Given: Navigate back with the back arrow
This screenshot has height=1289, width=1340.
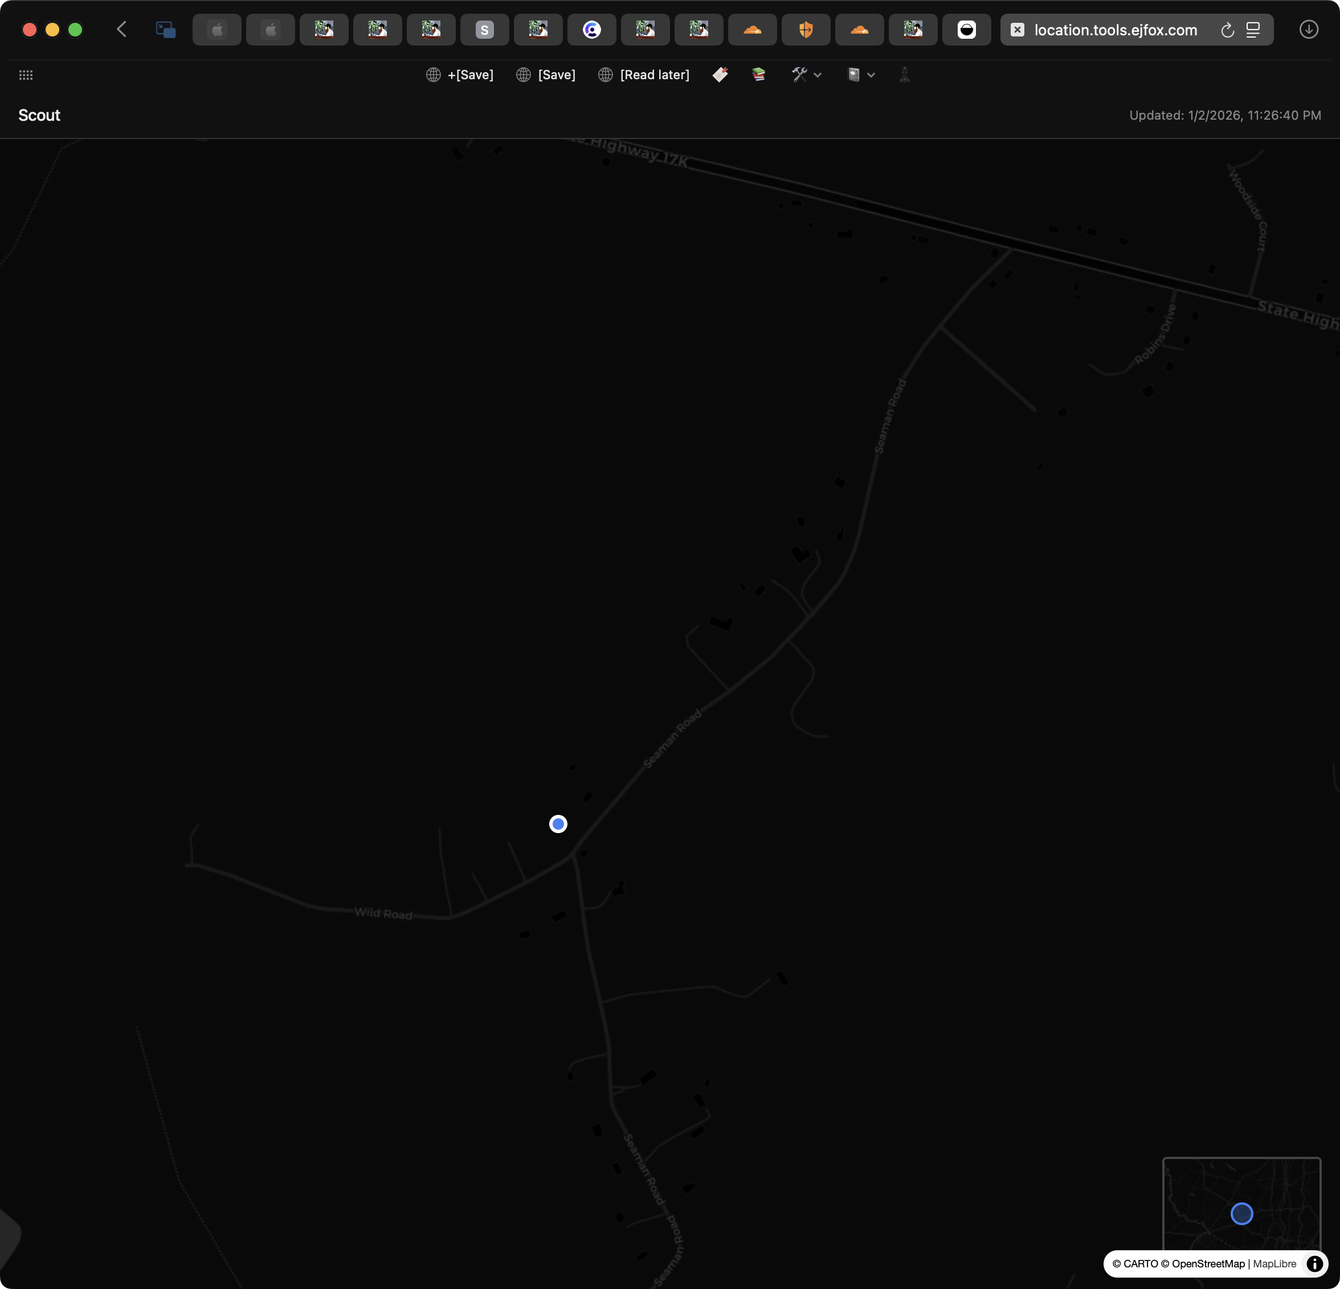Looking at the screenshot, I should [122, 30].
